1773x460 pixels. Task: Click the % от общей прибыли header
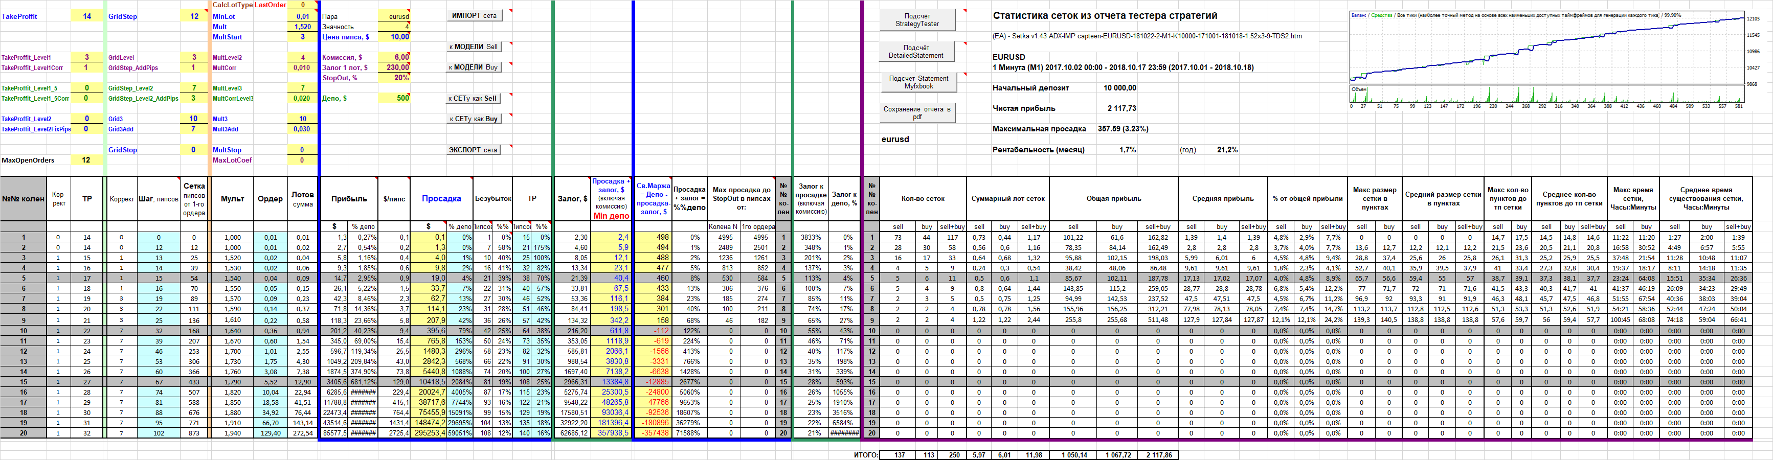pos(1307,199)
